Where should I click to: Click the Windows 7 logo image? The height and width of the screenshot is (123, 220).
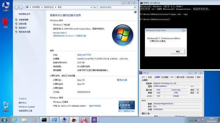(123, 35)
